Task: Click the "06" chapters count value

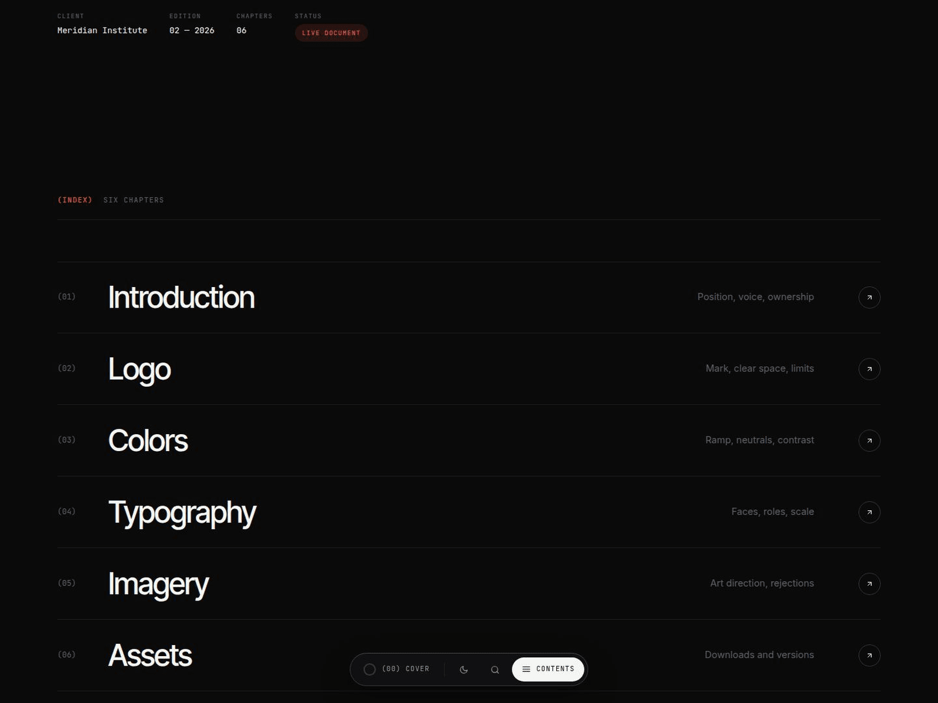Action: click(x=242, y=30)
